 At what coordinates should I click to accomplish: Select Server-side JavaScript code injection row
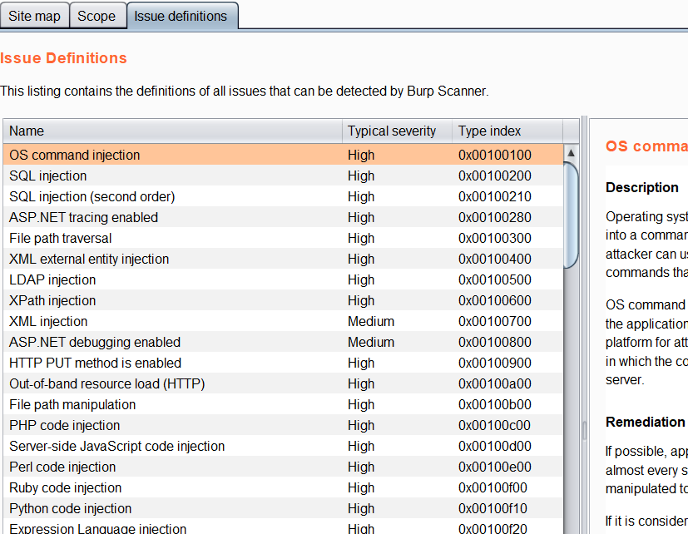click(283, 446)
